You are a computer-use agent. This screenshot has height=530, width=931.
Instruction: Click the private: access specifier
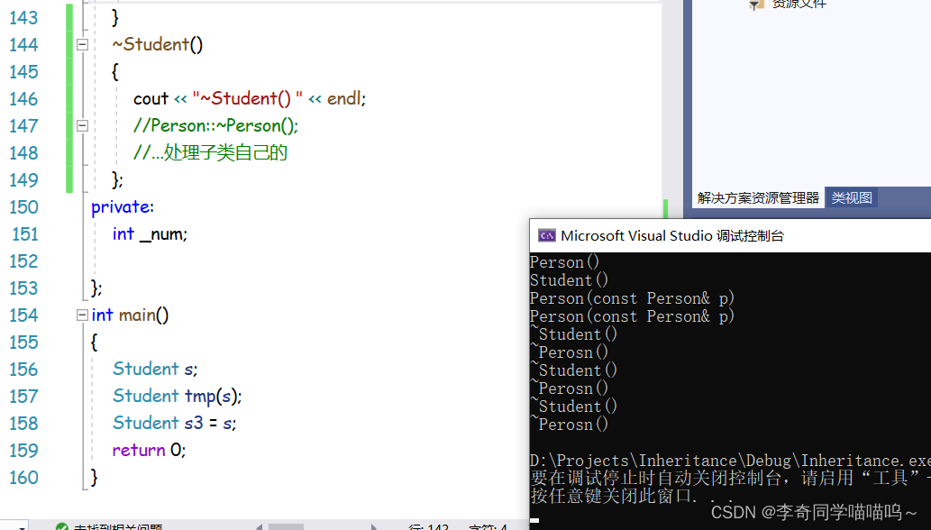pyautogui.click(x=123, y=207)
